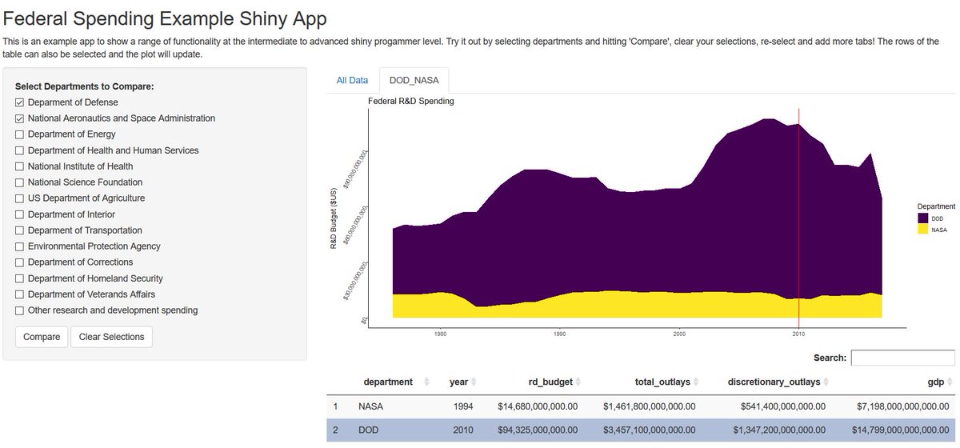This screenshot has height=448, width=960.
Task: Click the $1,461,800,000,000.00 total outlays cell
Action: (x=649, y=407)
